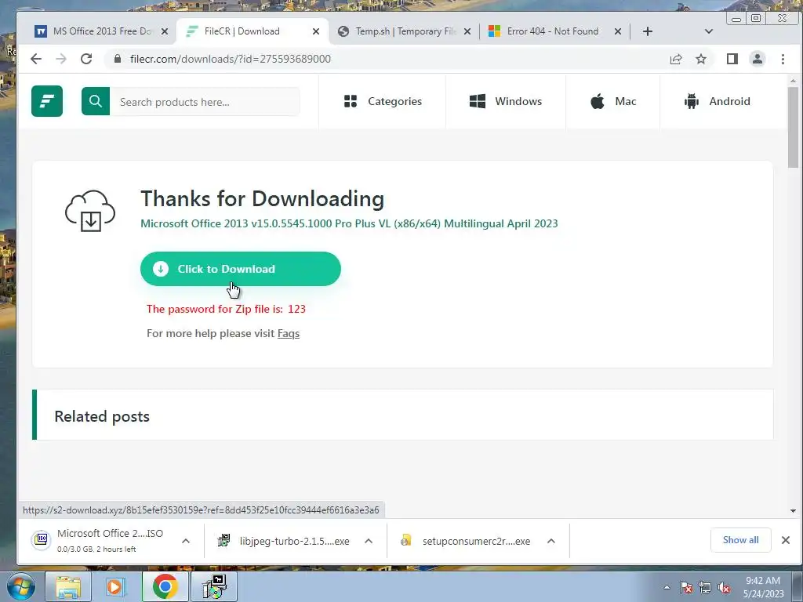Open the Categories menu
The image size is (803, 602).
383,101
